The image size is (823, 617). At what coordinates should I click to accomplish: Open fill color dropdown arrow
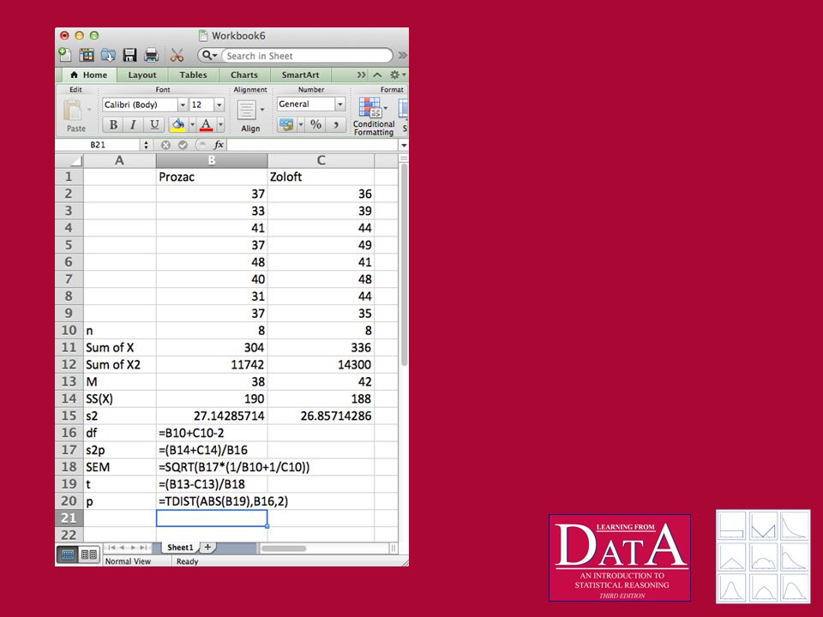click(x=192, y=125)
